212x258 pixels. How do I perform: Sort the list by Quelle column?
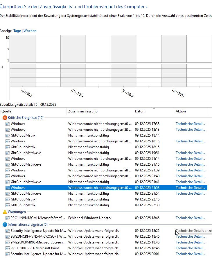tap(33, 111)
